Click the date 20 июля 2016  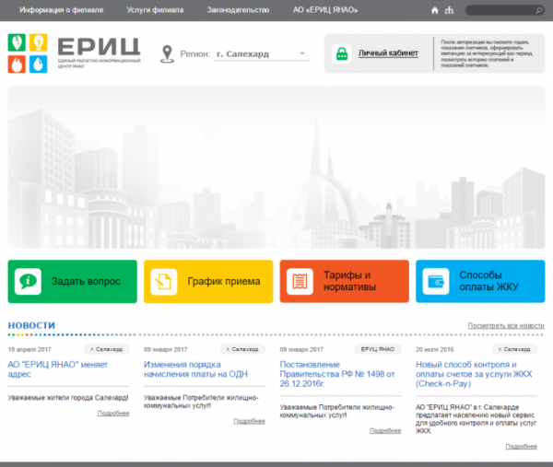point(434,350)
